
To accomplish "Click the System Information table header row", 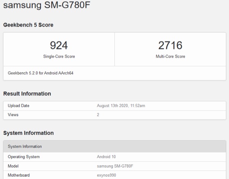I will (114, 147).
